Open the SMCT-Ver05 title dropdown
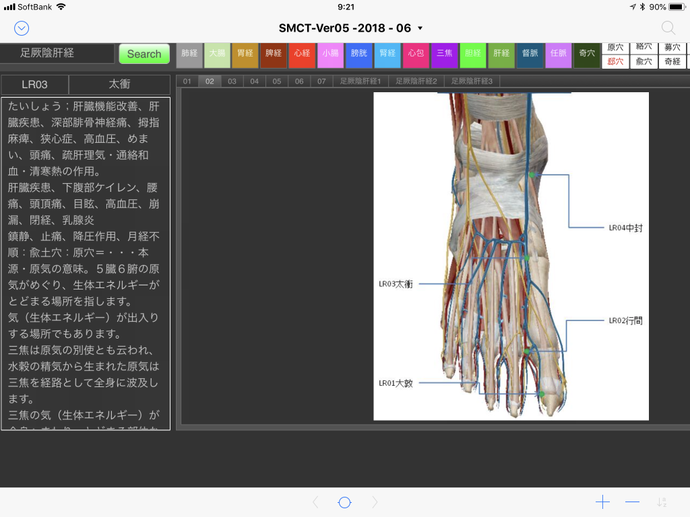Screen dimensions: 690x517 tap(350, 28)
